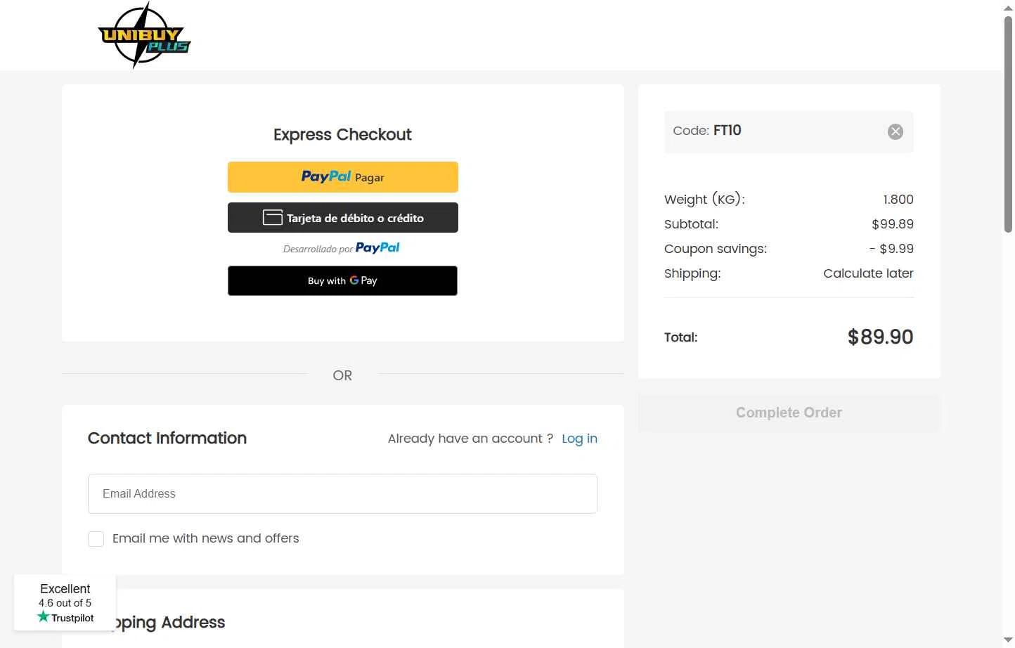
Task: Remove the FT10 coupon code
Action: pos(895,131)
